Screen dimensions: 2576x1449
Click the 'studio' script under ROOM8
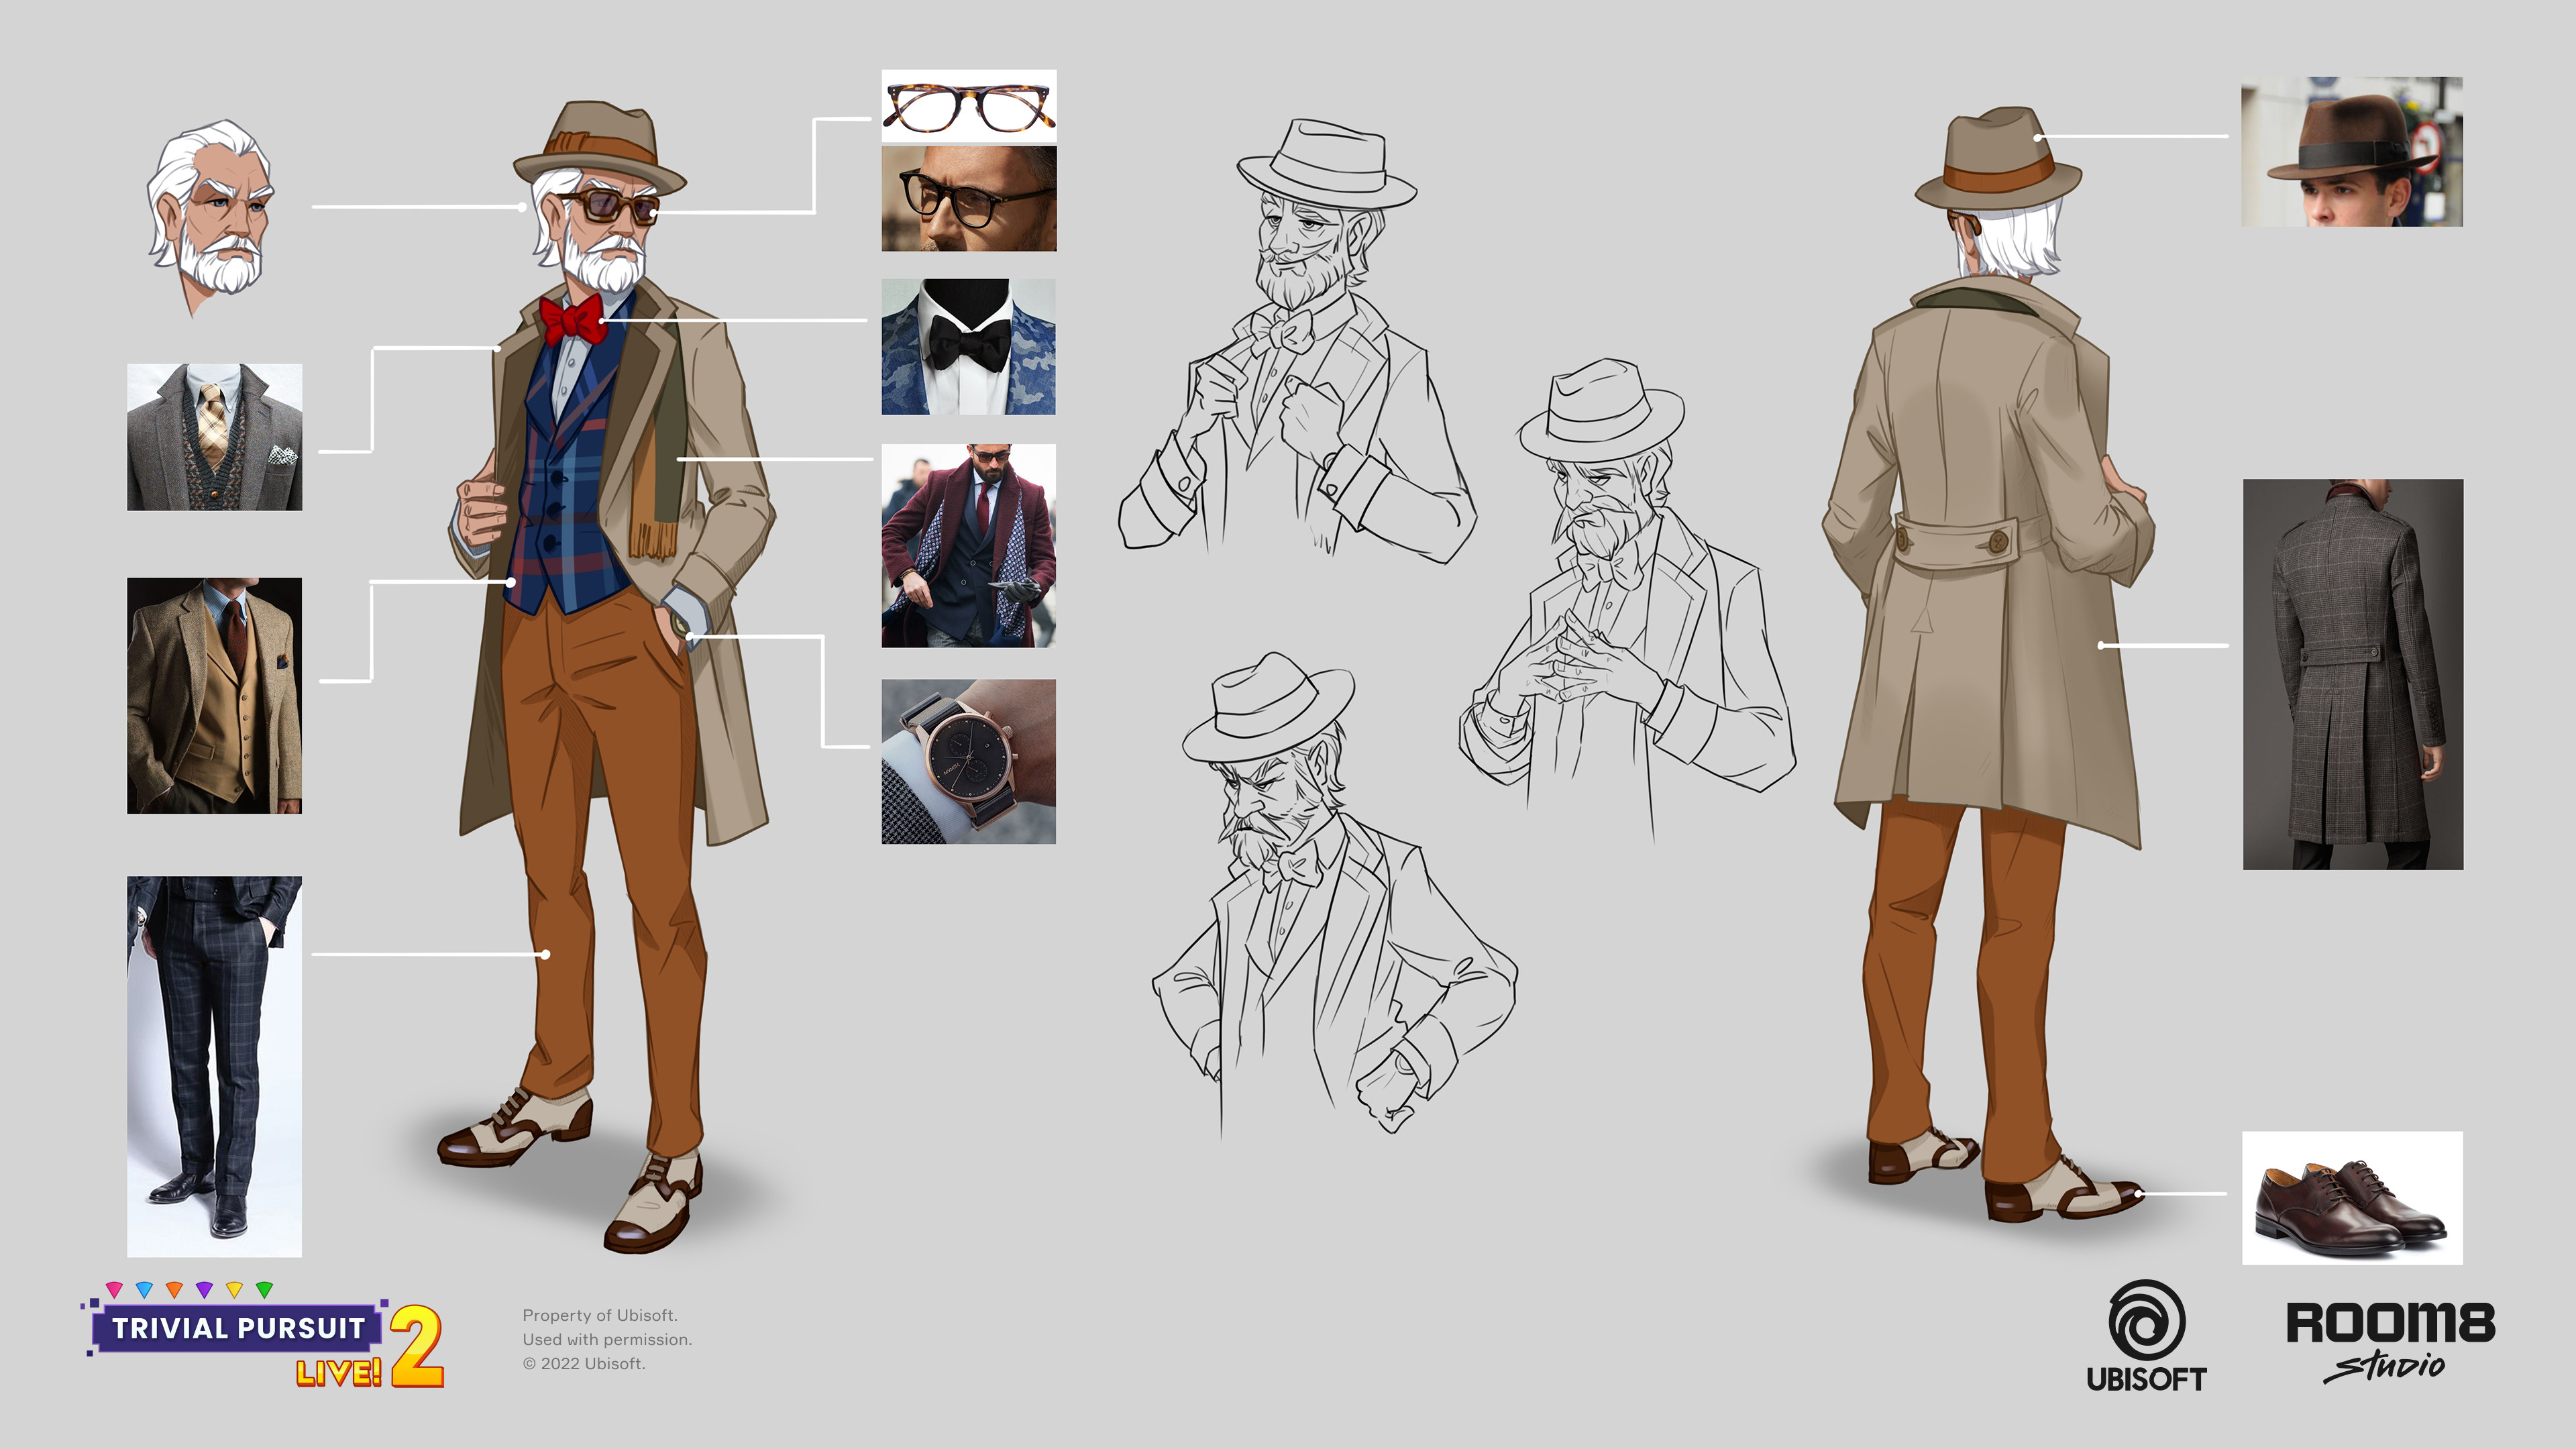(2384, 1366)
